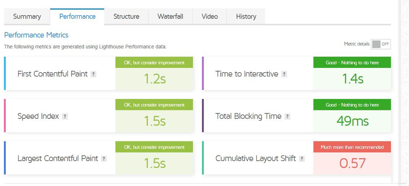Click the Largest Contentful Paint label

(58, 159)
